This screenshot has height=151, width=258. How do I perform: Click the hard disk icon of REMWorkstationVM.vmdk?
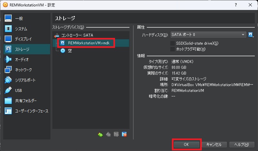63,43
